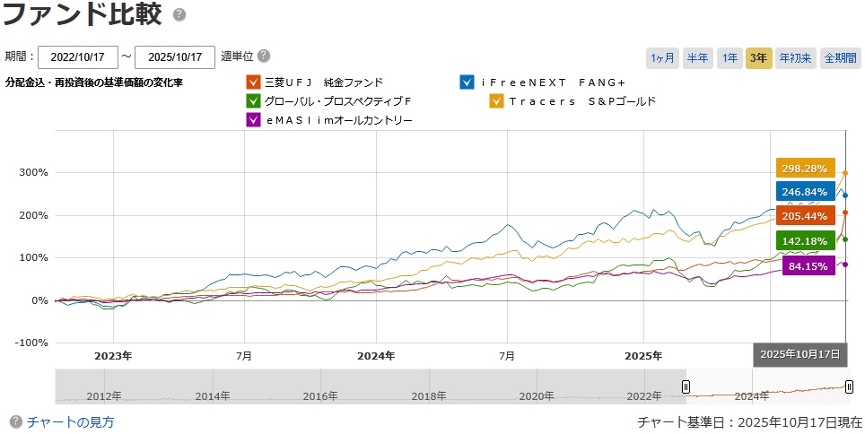Choose the 3年 period tab
865x434 pixels.
coord(759,58)
